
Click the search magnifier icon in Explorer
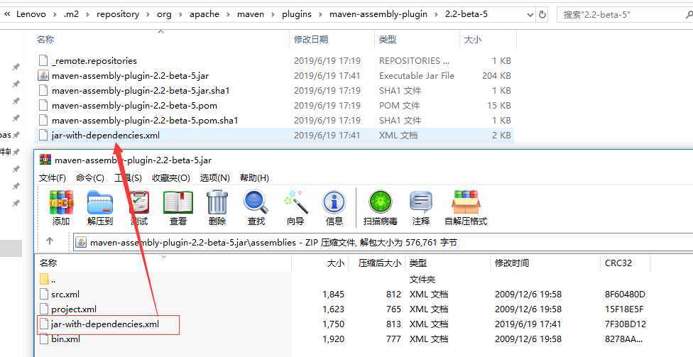click(x=688, y=15)
